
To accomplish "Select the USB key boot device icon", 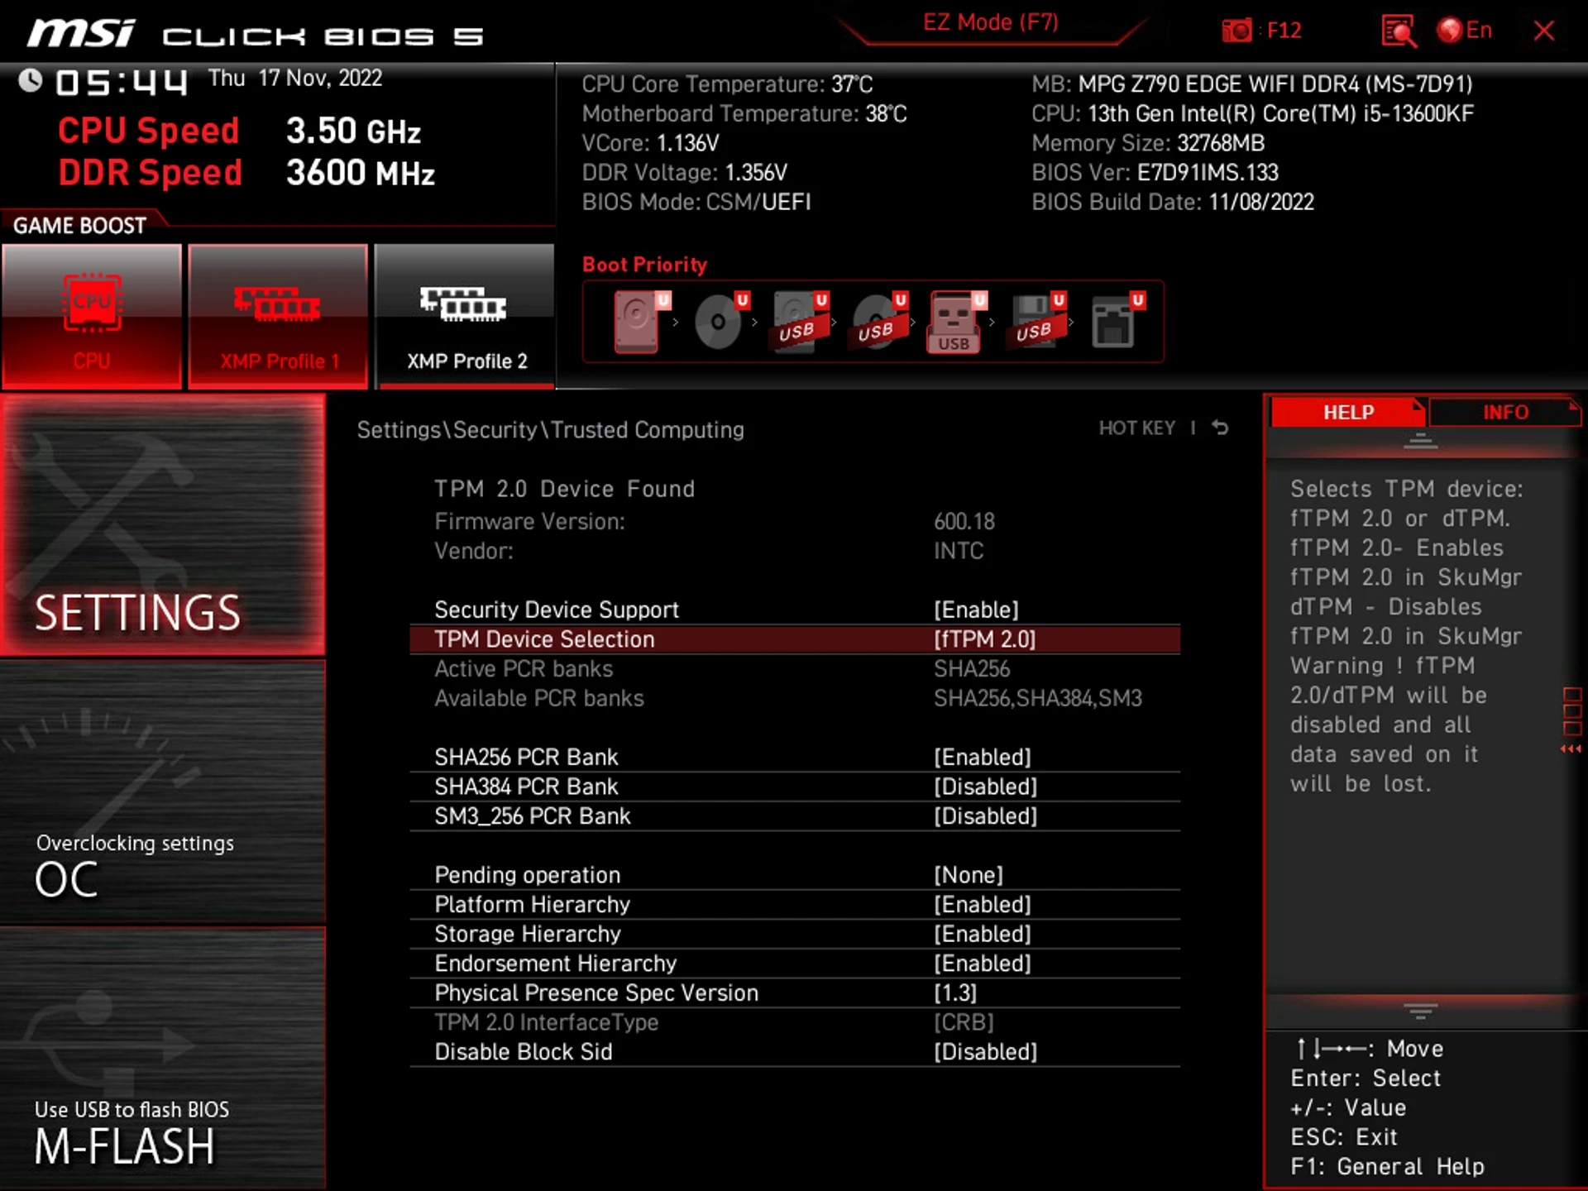I will coord(957,322).
